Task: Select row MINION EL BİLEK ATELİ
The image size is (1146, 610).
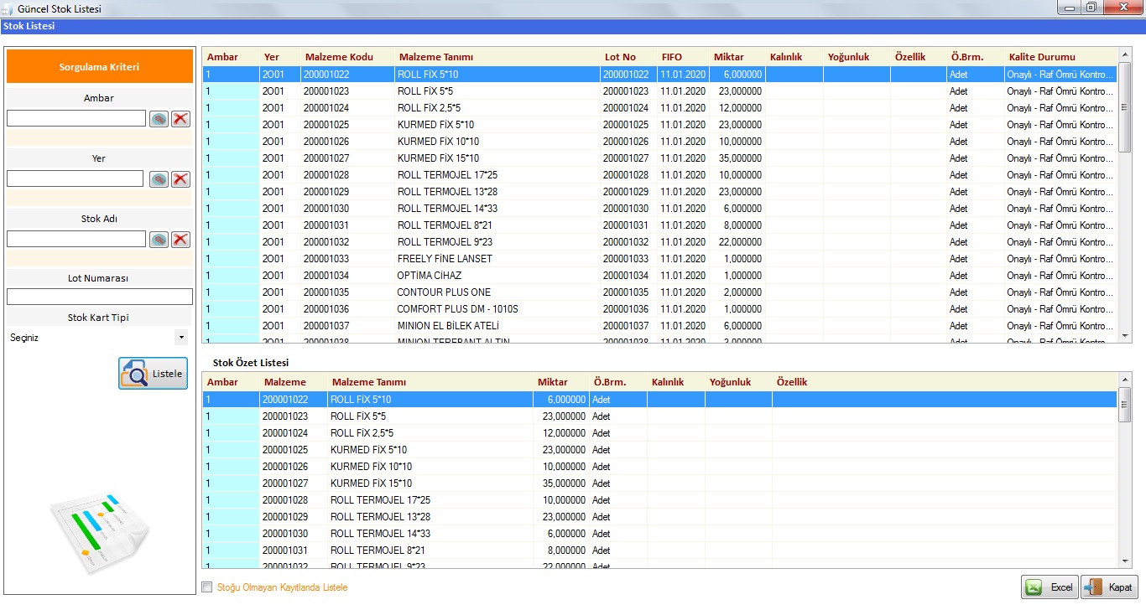Action: click(659, 326)
